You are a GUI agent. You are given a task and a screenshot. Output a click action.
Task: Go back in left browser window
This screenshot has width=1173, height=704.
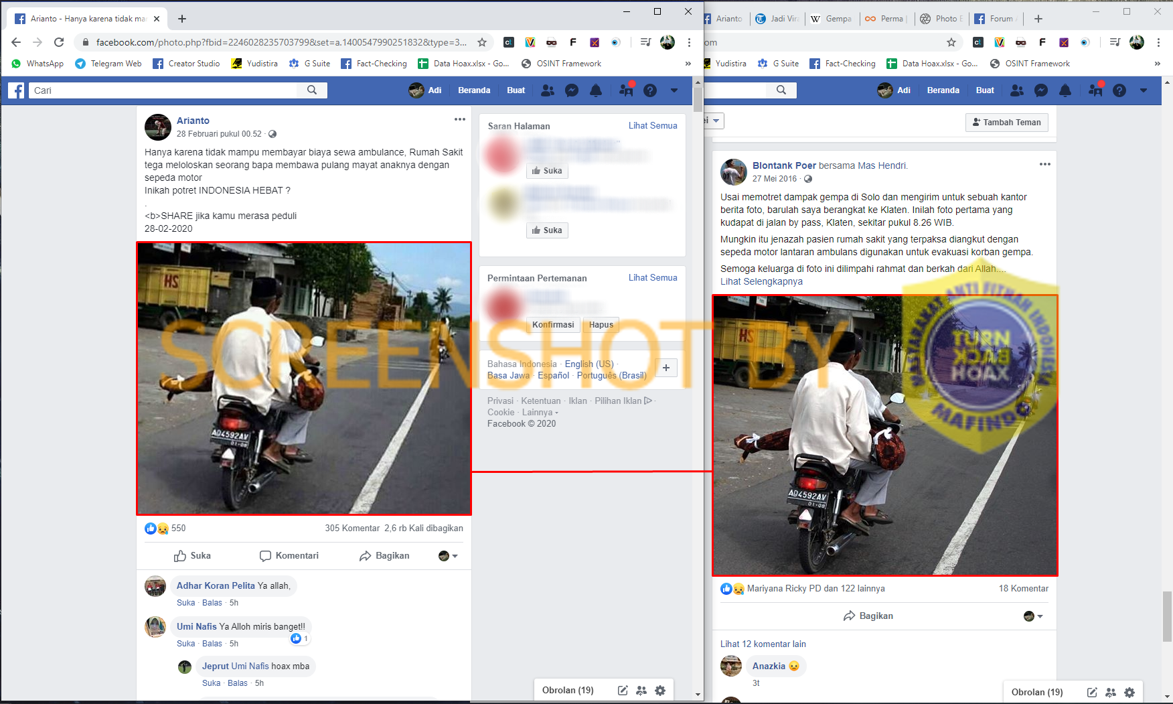(x=16, y=42)
